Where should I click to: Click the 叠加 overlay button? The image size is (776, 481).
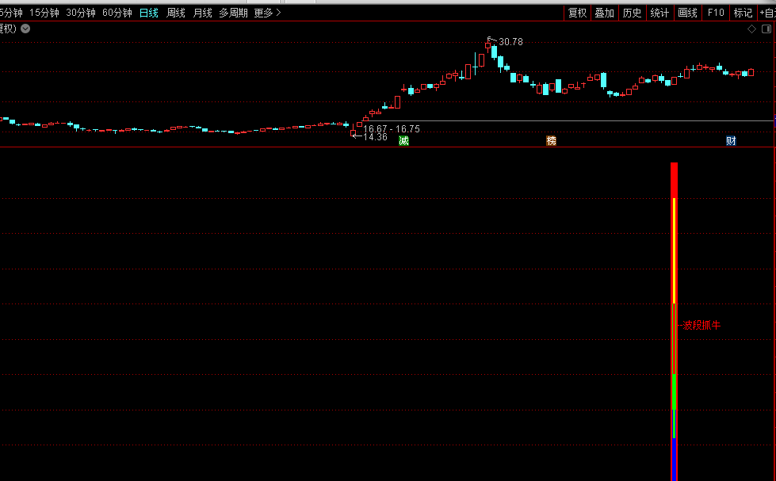(x=604, y=13)
